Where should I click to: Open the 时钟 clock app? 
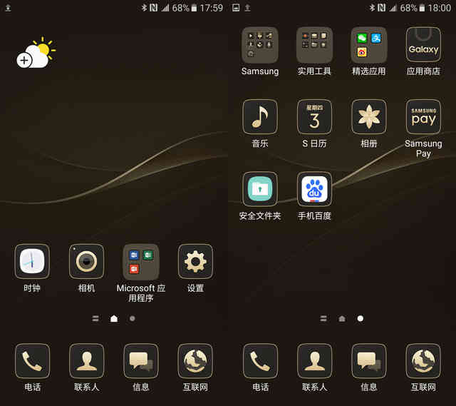(x=32, y=261)
